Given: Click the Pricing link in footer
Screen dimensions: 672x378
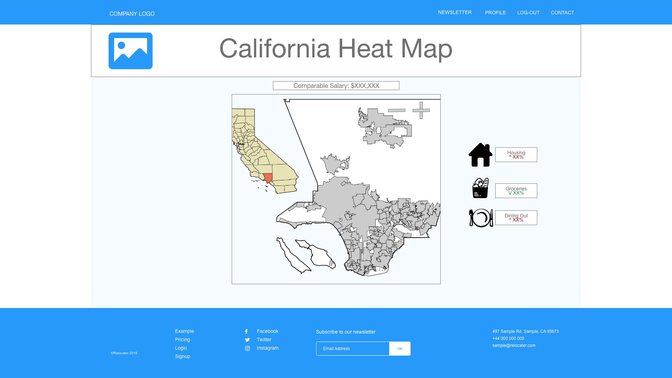Looking at the screenshot, I should point(182,339).
